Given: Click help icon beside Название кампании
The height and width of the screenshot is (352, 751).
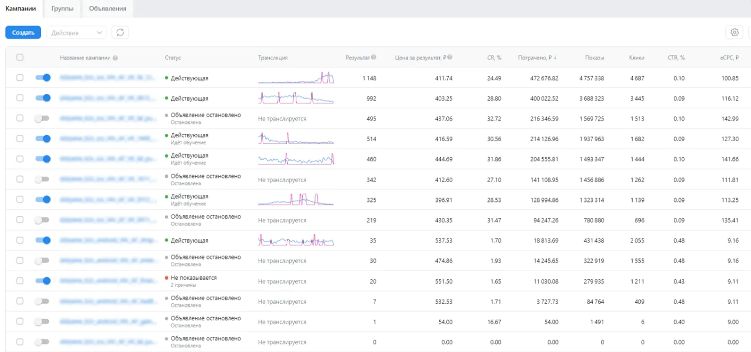Looking at the screenshot, I should 115,58.
